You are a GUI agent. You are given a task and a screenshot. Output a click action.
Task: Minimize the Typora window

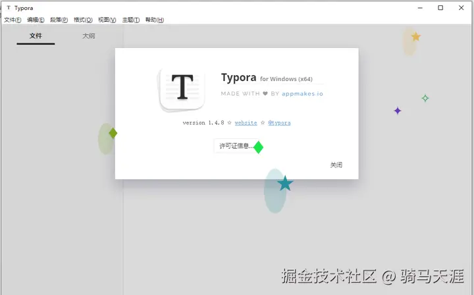tap(420, 8)
